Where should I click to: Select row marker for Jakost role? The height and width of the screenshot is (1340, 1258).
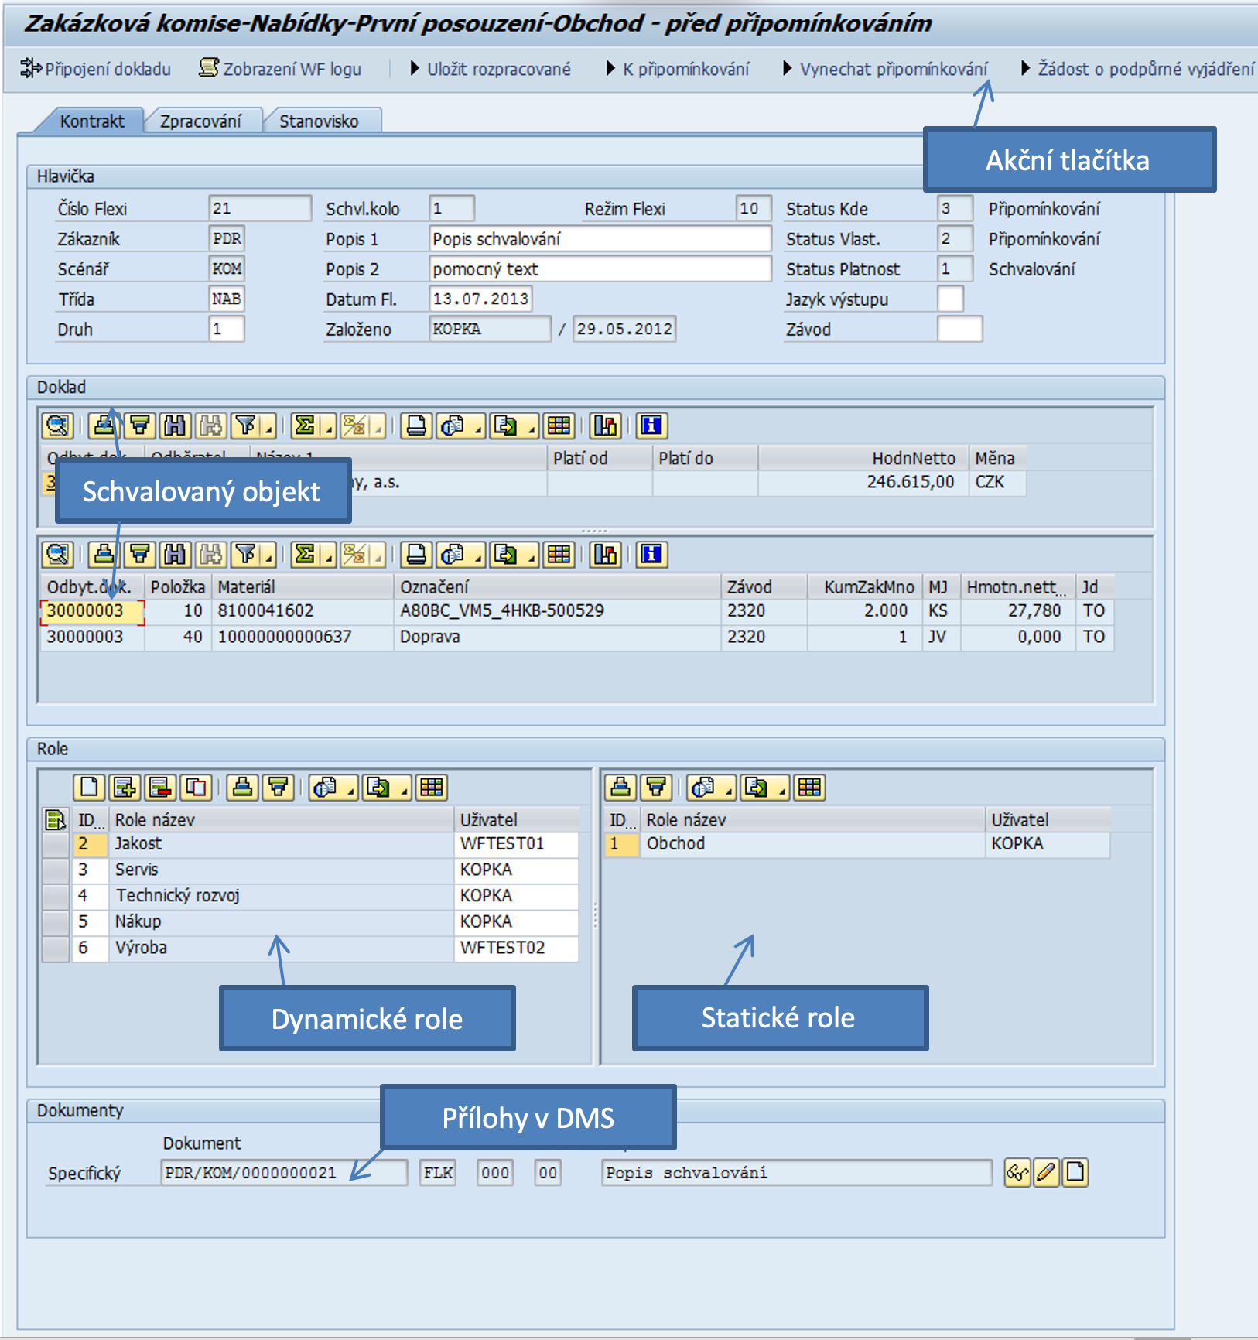tap(56, 844)
